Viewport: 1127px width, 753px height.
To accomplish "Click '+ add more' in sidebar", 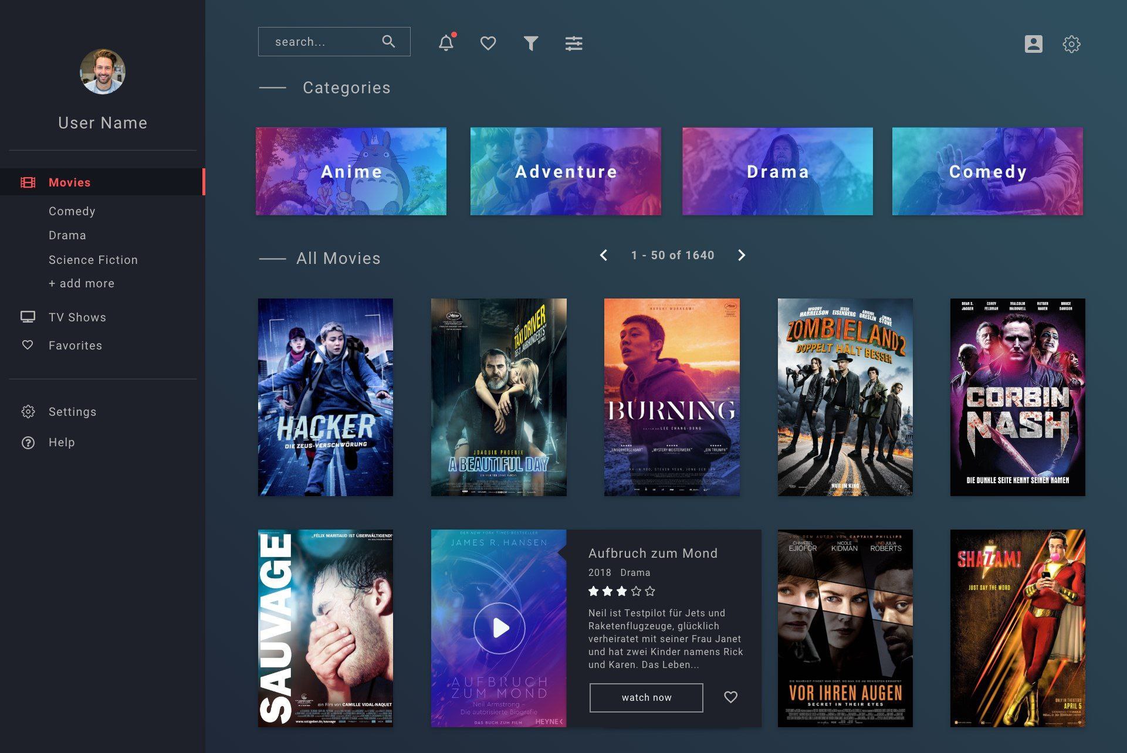I will [82, 283].
